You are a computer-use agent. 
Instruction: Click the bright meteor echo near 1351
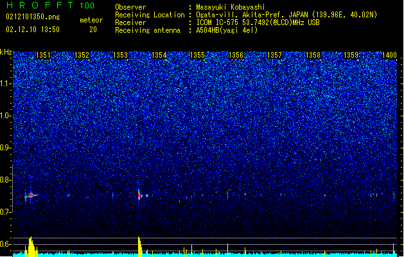click(x=31, y=196)
